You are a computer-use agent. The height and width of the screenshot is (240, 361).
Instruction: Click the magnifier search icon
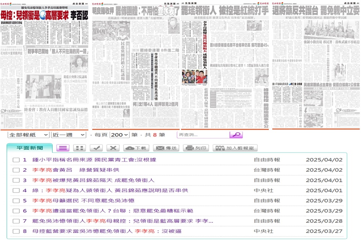[x=236, y=135]
